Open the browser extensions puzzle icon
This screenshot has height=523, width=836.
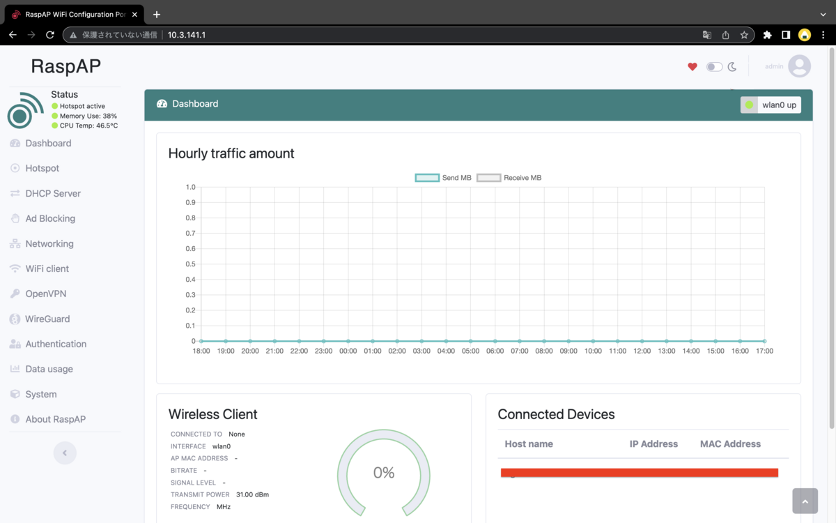coord(767,35)
